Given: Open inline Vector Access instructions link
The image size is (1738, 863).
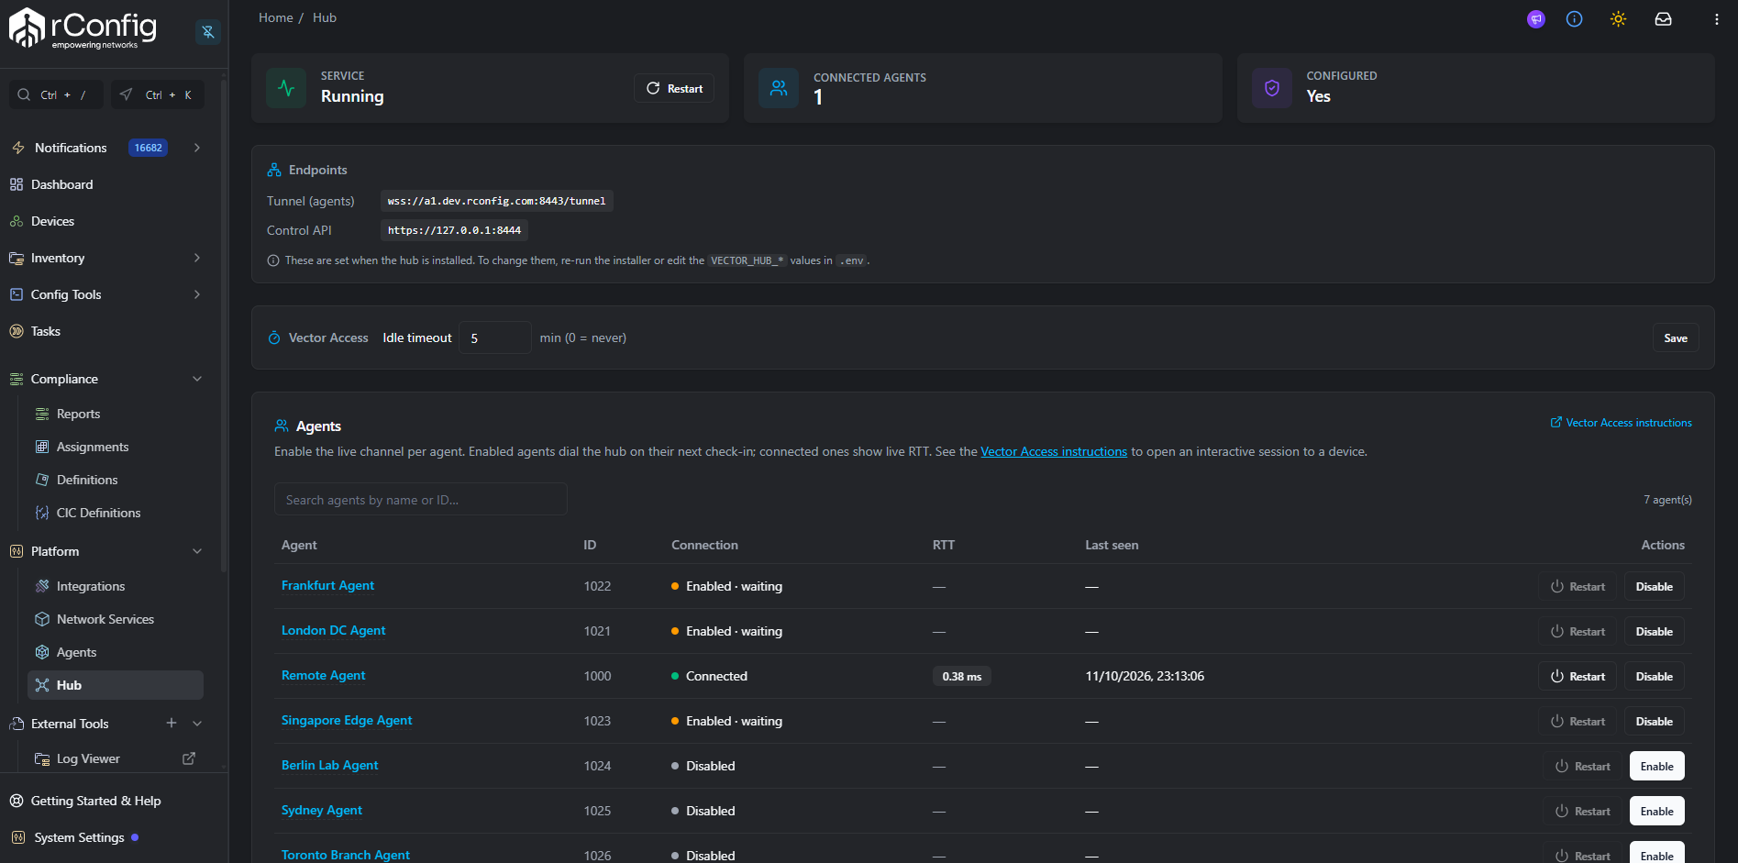Looking at the screenshot, I should (x=1054, y=451).
